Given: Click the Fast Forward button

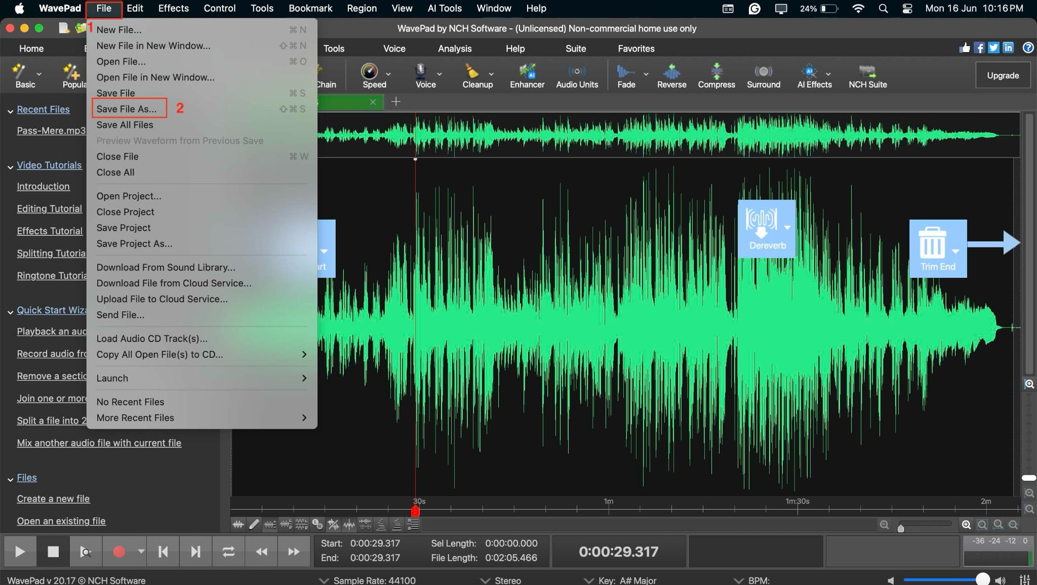Looking at the screenshot, I should tap(294, 552).
